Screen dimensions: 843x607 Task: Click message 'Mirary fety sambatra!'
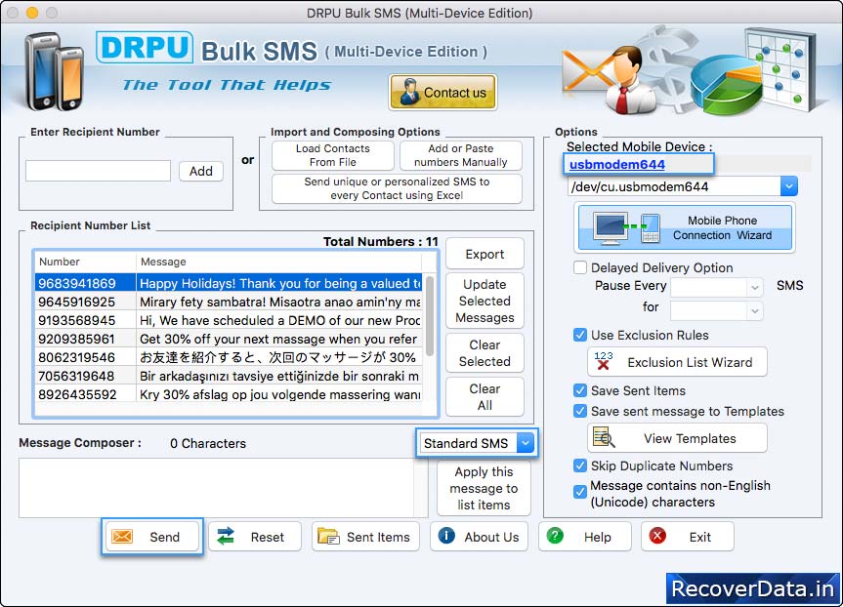coord(280,302)
